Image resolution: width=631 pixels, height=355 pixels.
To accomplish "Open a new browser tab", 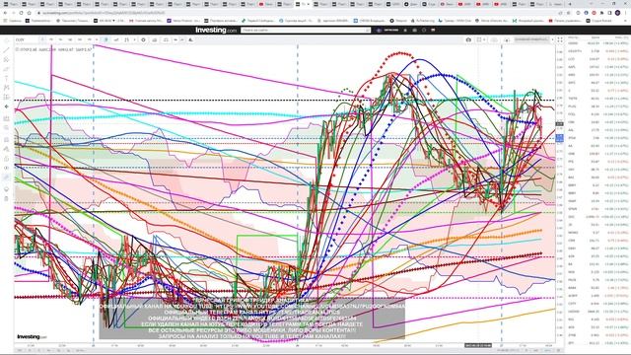I will (570, 4).
